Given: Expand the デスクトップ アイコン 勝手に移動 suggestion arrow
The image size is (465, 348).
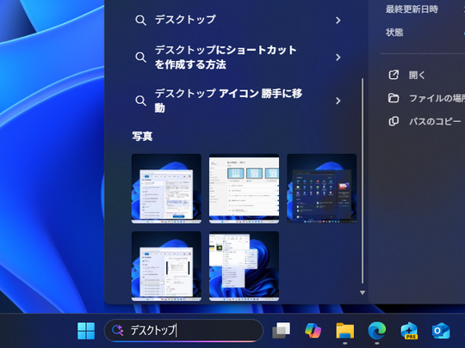Looking at the screenshot, I should 338,101.
